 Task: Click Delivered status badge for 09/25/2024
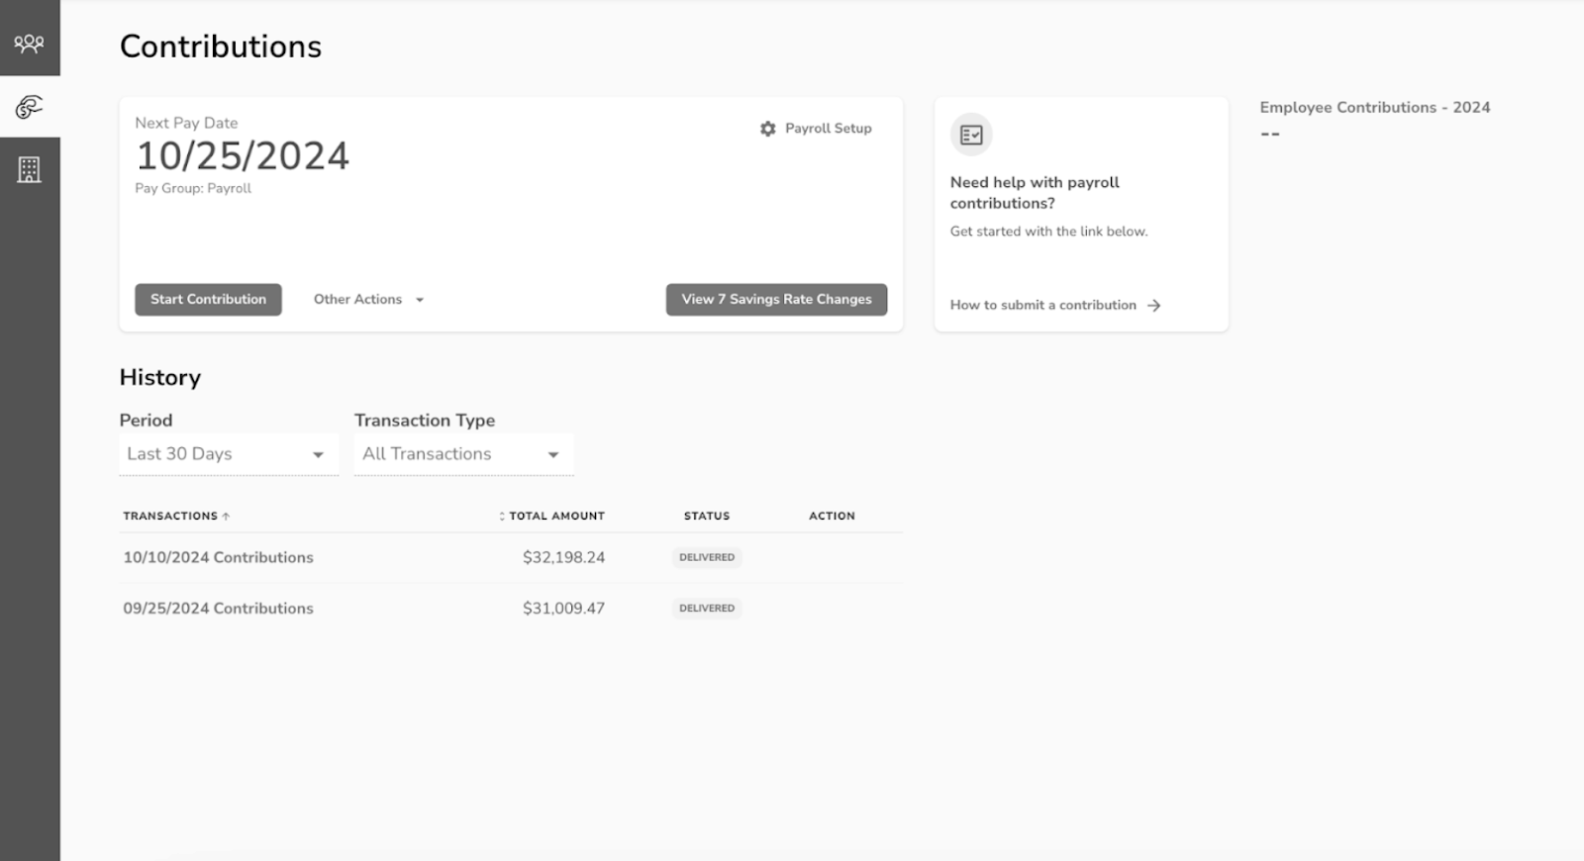[707, 609]
